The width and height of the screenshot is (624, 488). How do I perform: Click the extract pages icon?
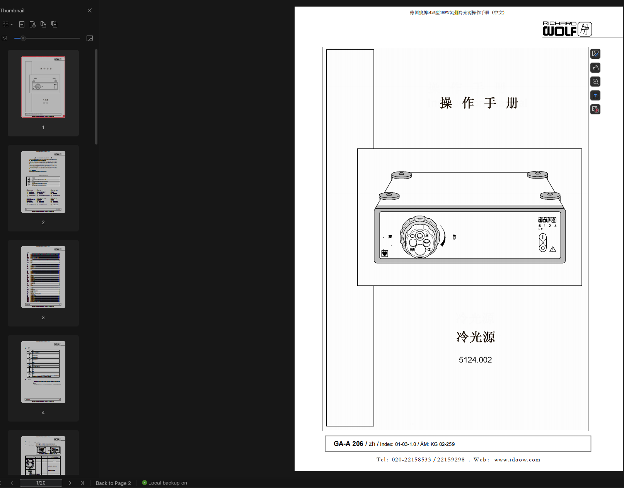tap(55, 24)
